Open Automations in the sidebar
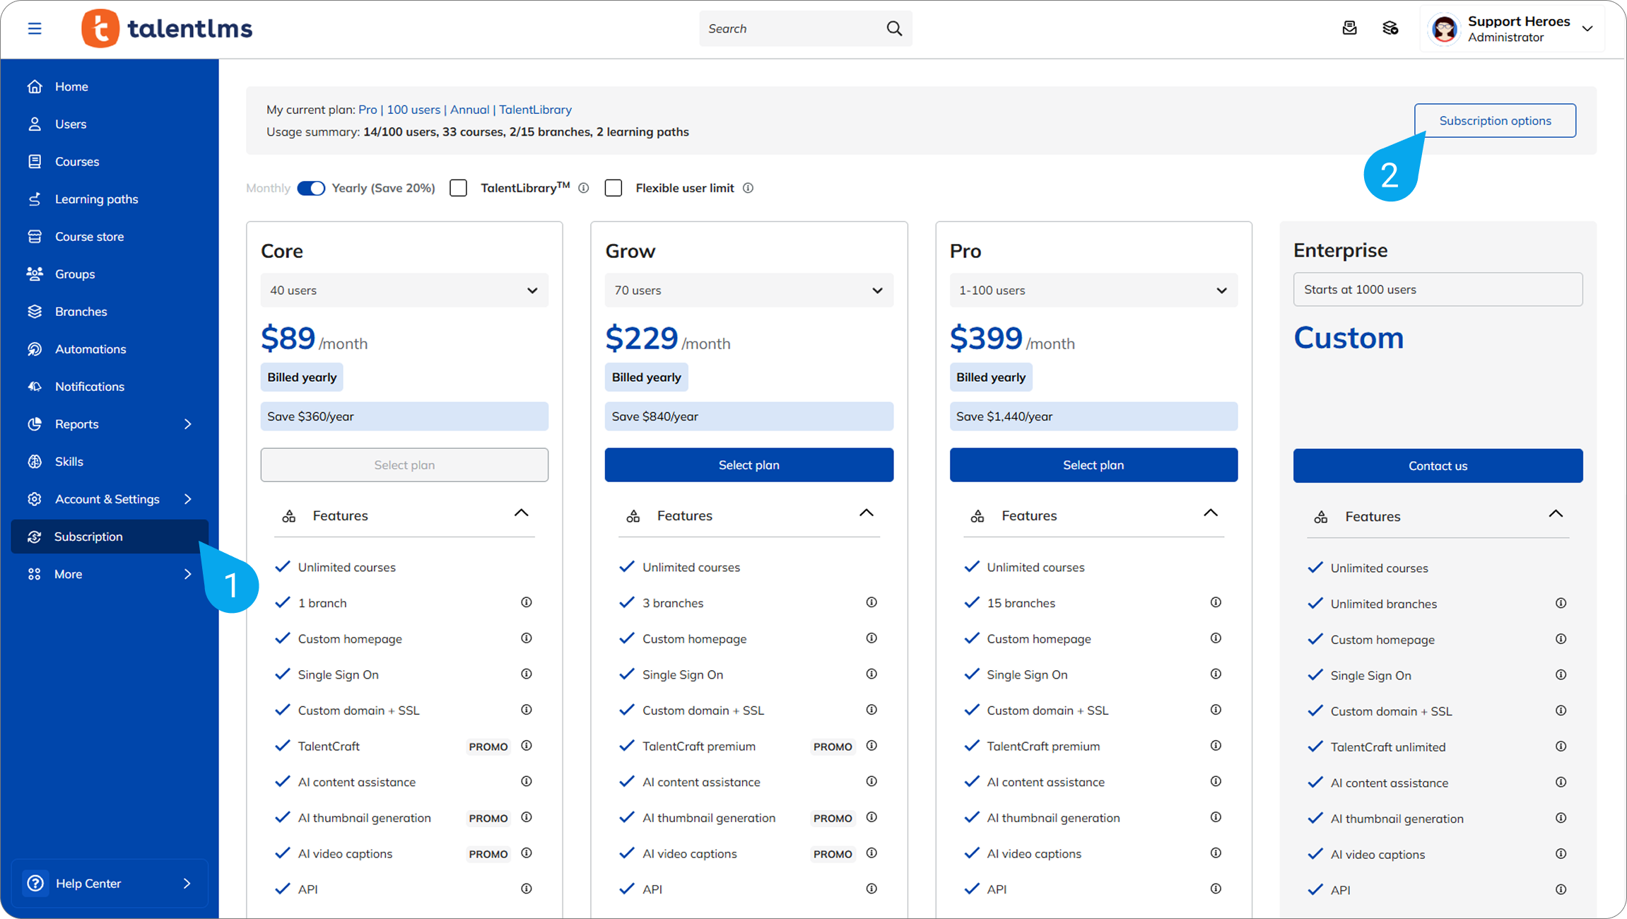 click(x=90, y=349)
